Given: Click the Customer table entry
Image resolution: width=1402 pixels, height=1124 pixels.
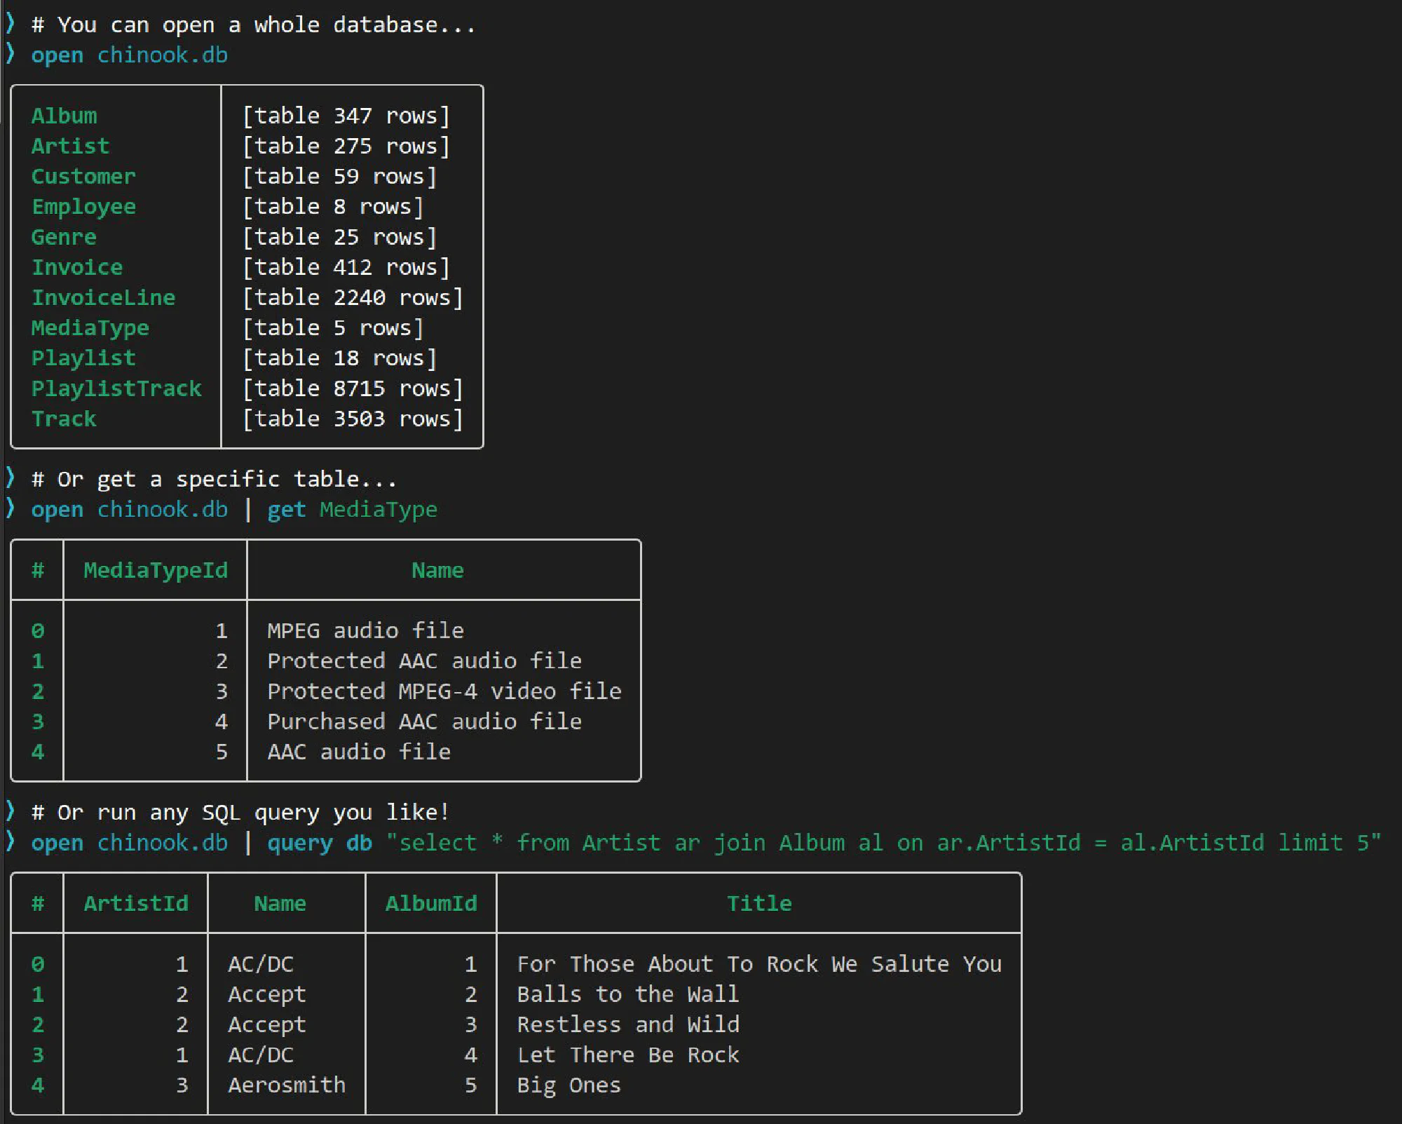Looking at the screenshot, I should [x=83, y=176].
